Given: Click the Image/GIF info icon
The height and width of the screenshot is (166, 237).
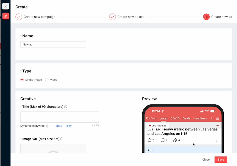Looking at the screenshot, I should point(62,139).
